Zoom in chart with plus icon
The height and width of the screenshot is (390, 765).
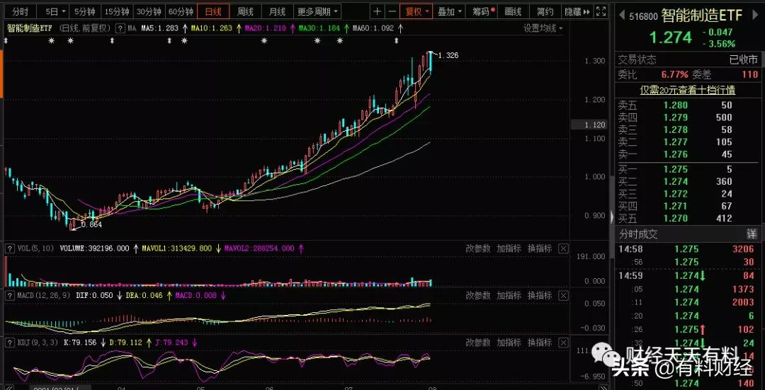(377, 11)
